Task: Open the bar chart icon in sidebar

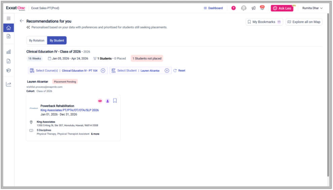Action: [8, 52]
